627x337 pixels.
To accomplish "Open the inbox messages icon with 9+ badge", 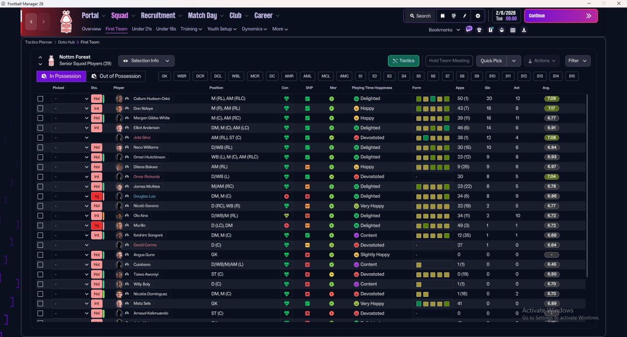I will 469,29.
